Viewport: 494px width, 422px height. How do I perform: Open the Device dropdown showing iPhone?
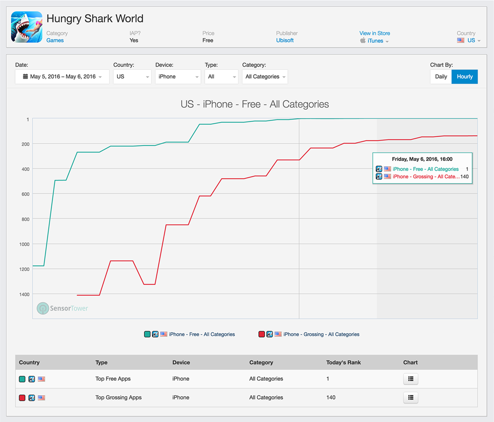tap(178, 77)
